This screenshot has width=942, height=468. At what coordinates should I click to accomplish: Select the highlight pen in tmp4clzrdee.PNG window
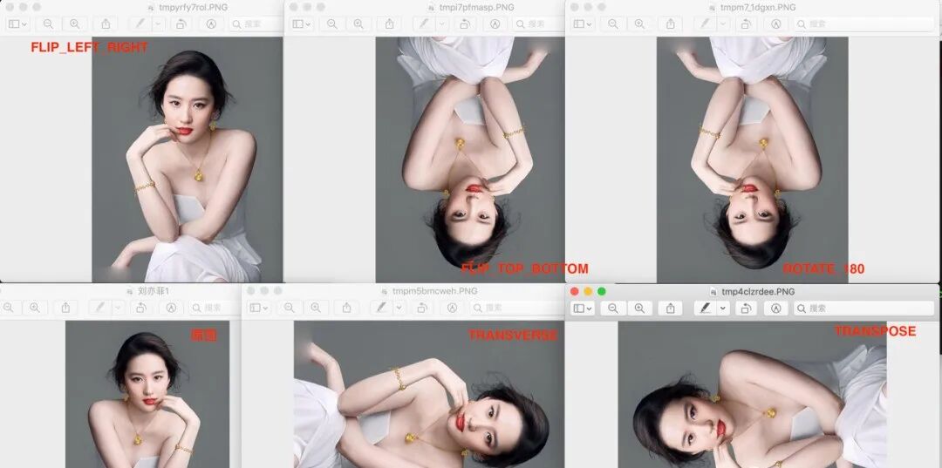[x=705, y=309]
